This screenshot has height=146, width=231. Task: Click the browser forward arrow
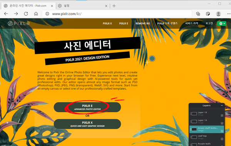pyautogui.click(x=16, y=14)
